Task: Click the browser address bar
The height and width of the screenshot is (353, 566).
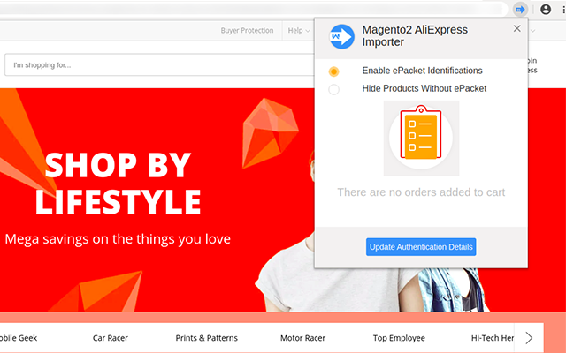Action: tap(253, 9)
